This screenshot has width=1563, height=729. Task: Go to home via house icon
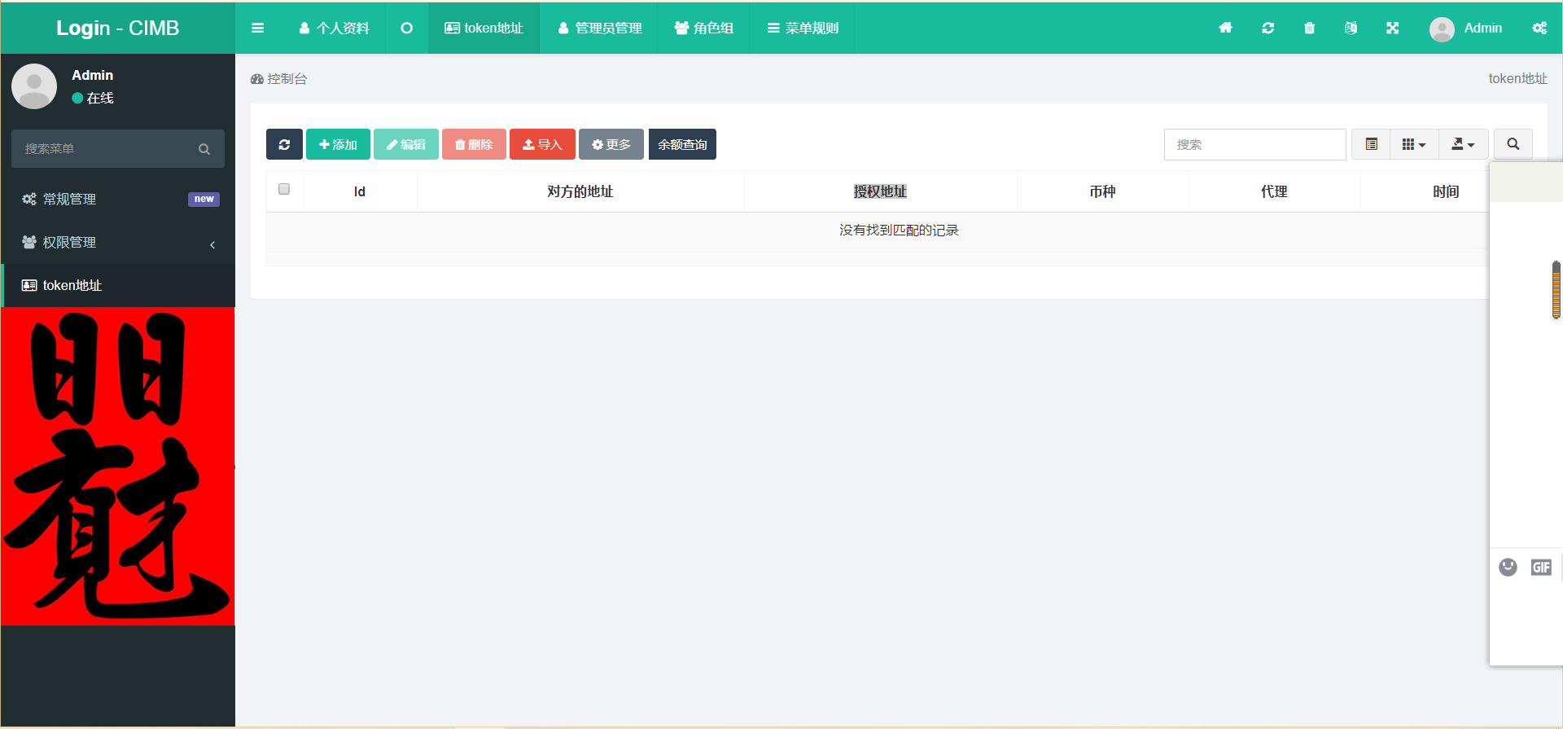coord(1225,28)
